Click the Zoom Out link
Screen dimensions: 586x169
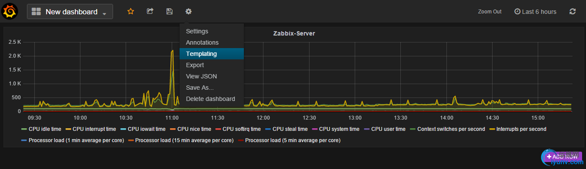pyautogui.click(x=489, y=12)
